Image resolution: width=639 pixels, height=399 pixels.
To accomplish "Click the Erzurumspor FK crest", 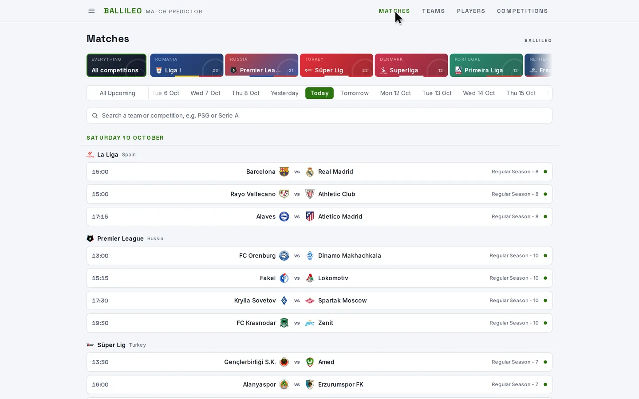I will (310, 384).
